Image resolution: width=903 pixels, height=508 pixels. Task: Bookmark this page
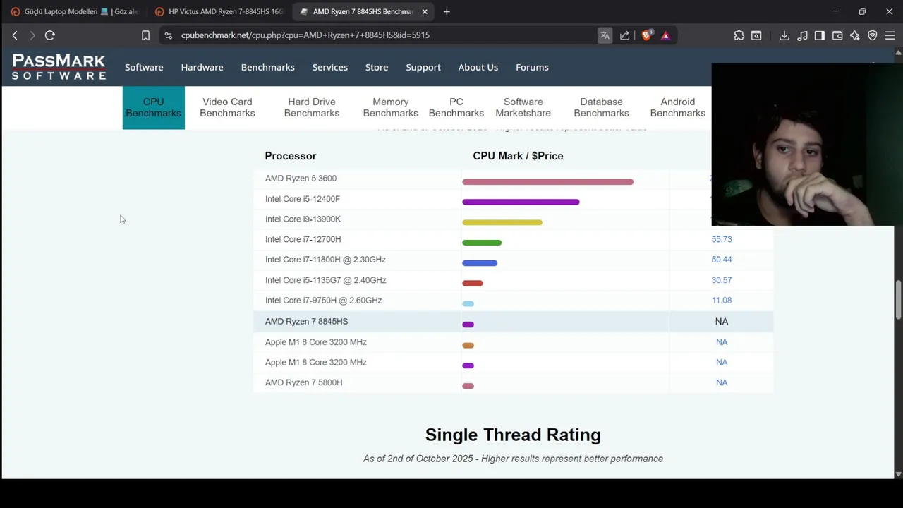click(x=145, y=35)
